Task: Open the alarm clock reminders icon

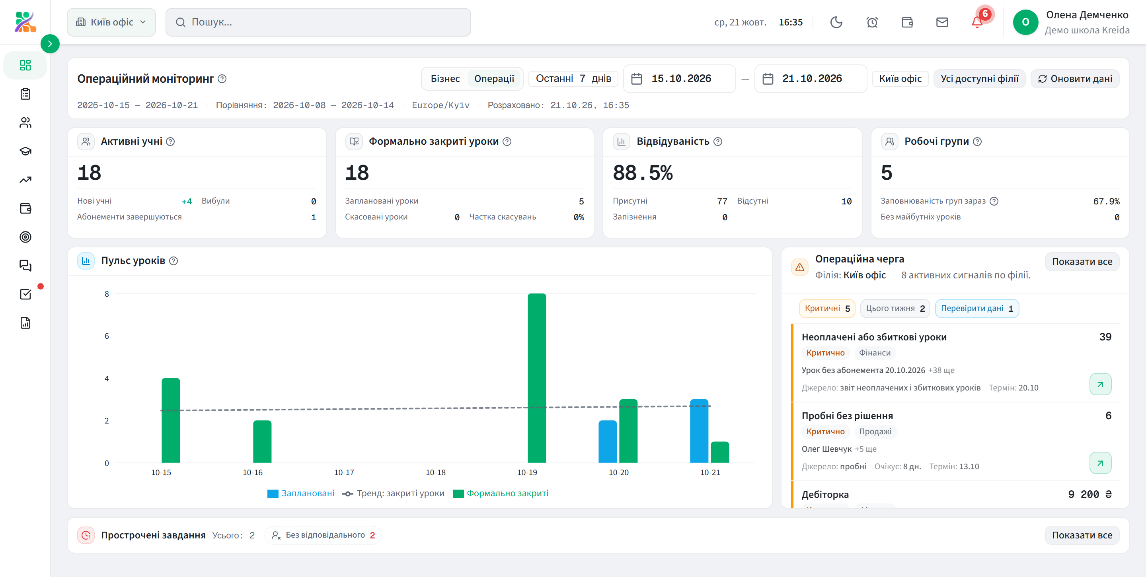Action: (x=872, y=22)
